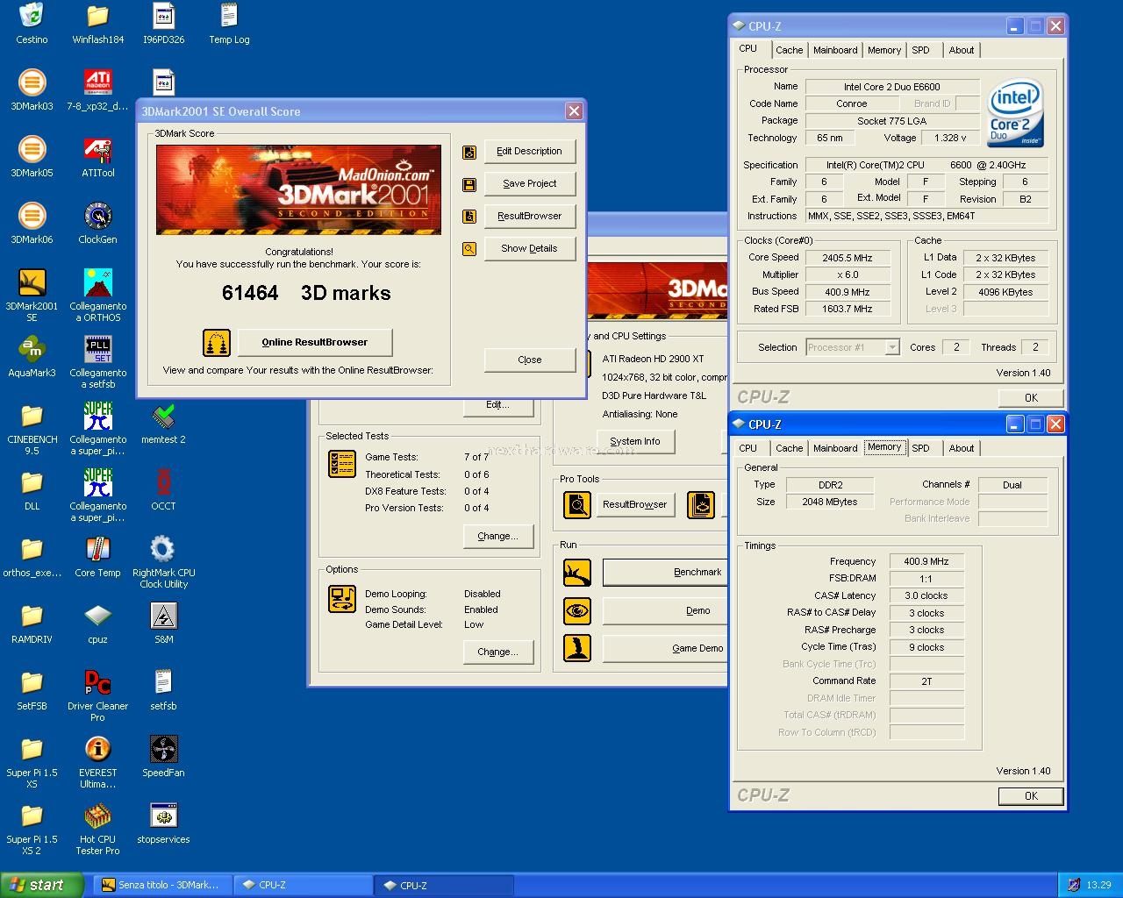1123x898 pixels.
Task: Open ResultBrowser in the score dialog
Action: tap(529, 216)
